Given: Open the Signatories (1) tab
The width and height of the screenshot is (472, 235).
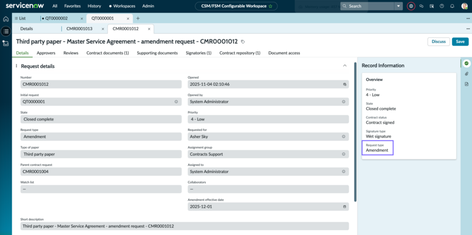Looking at the screenshot, I should coord(199,53).
